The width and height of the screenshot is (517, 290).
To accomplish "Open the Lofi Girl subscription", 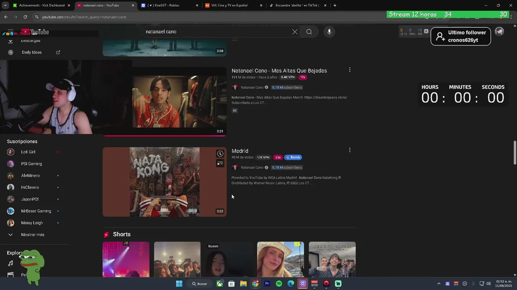I will (28, 152).
